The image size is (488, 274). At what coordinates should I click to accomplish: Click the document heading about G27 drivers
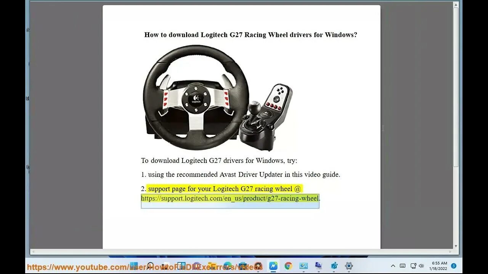tap(250, 35)
